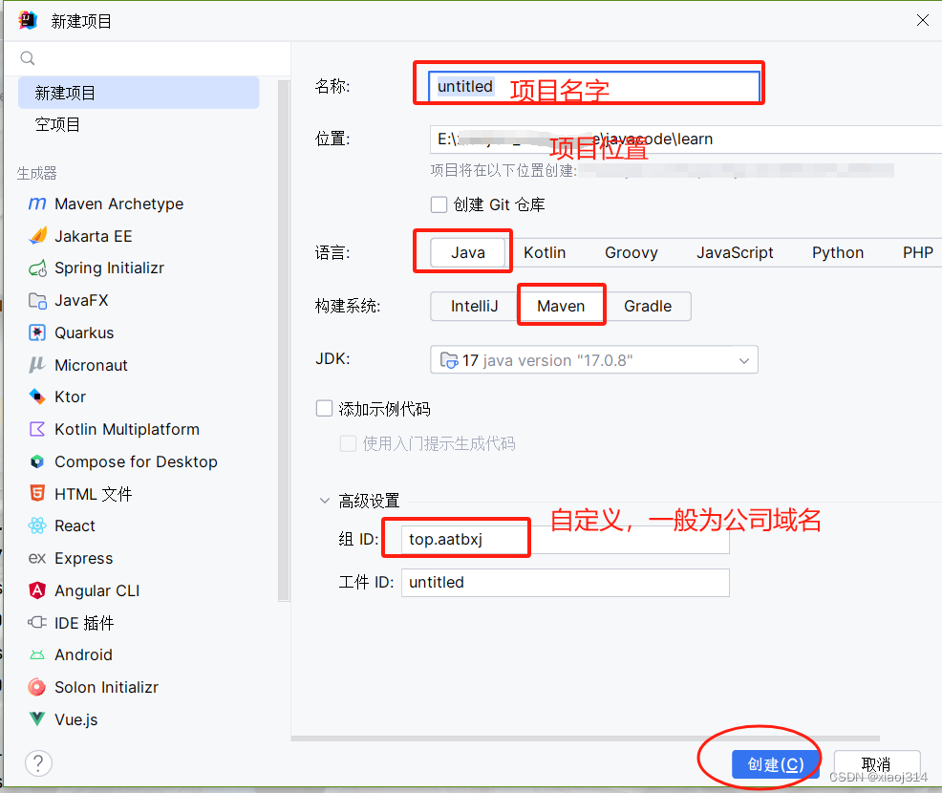This screenshot has width=942, height=793.
Task: Switch build system to Gradle
Action: pos(649,306)
